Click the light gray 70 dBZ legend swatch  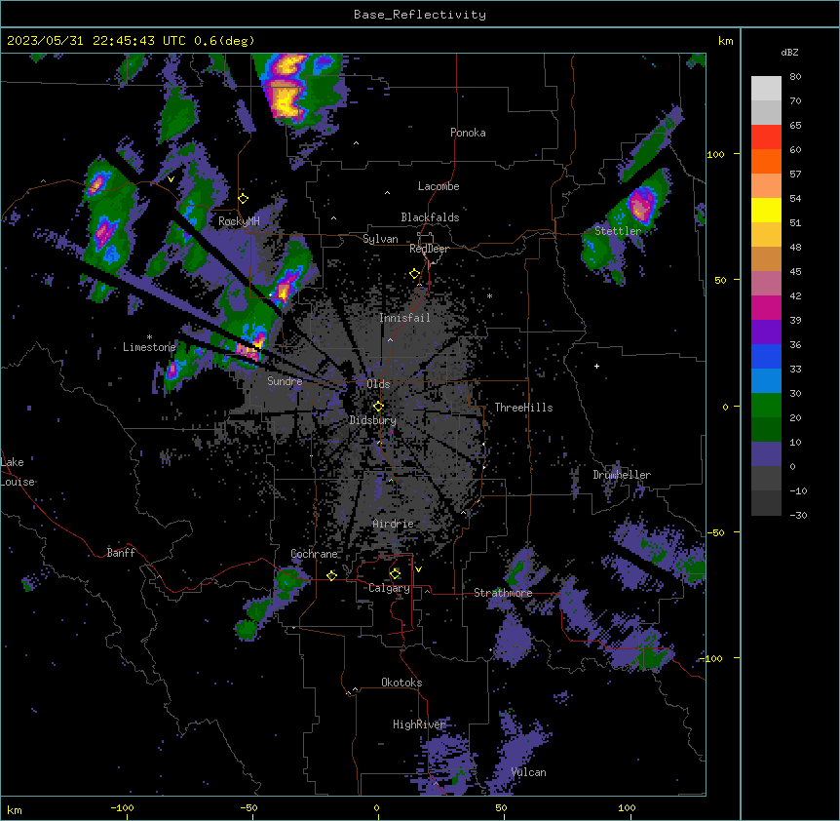[x=766, y=89]
